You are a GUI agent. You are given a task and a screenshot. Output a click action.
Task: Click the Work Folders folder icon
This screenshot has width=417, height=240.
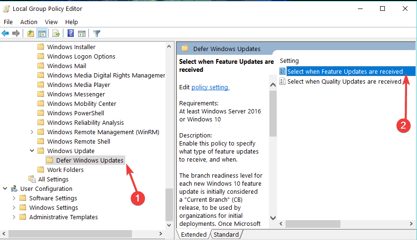(x=41, y=170)
